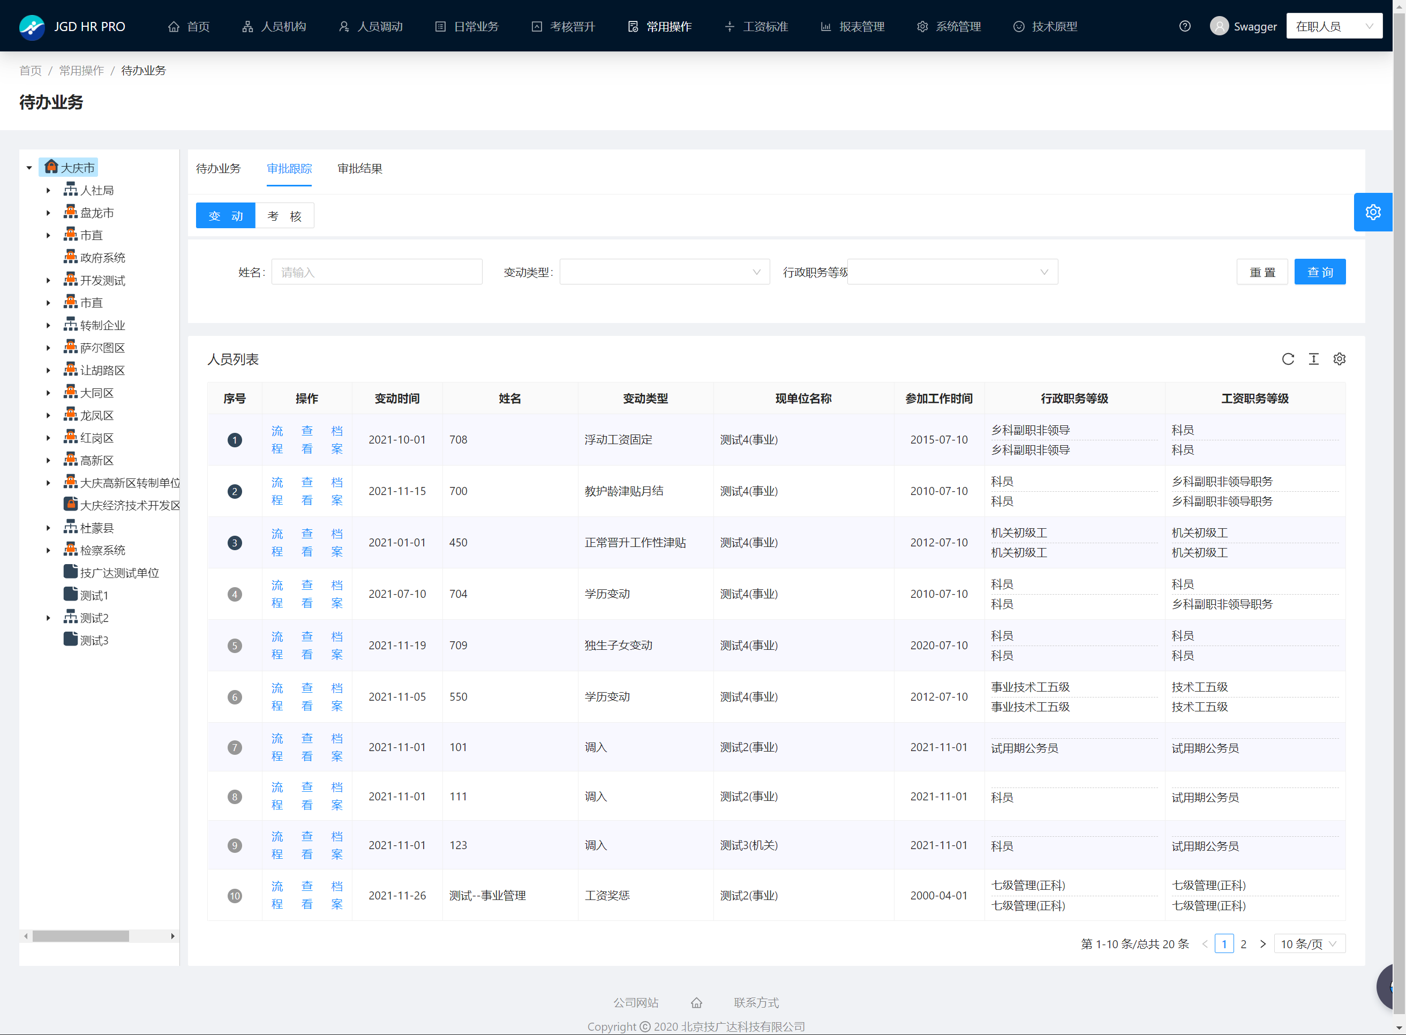The height and width of the screenshot is (1035, 1406).
Task: Click the 大庆市 root house icon
Action: point(51,167)
